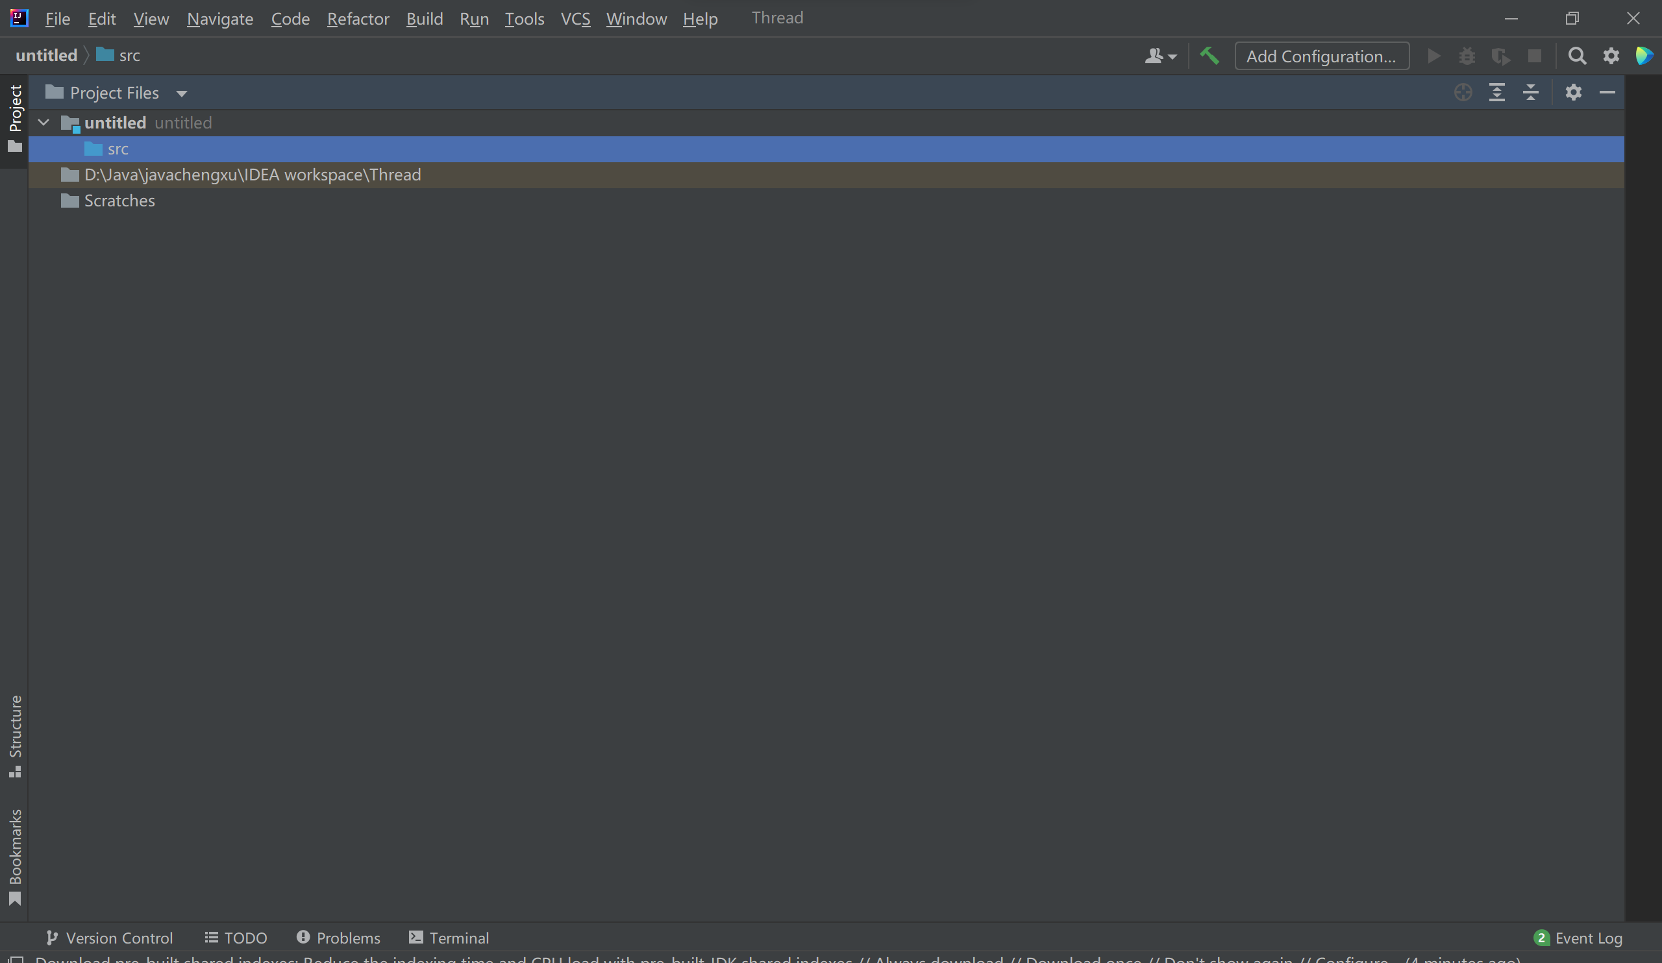Open the Code With Me user dropdown
The image size is (1662, 963).
click(x=1160, y=56)
